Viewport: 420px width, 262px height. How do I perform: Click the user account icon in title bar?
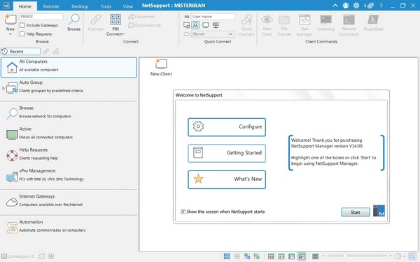click(346, 6)
